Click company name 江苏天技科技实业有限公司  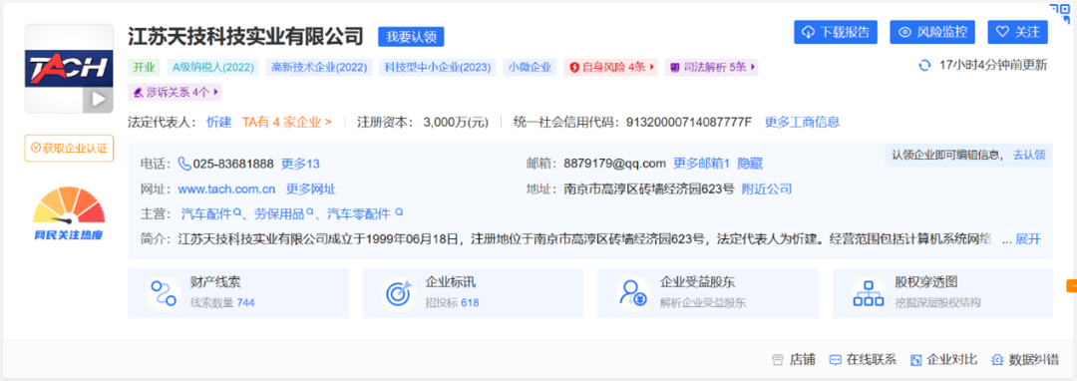point(246,36)
